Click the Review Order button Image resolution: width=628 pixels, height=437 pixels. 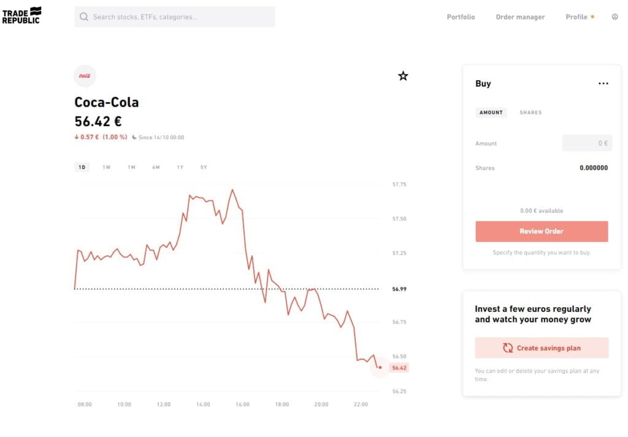coord(542,231)
